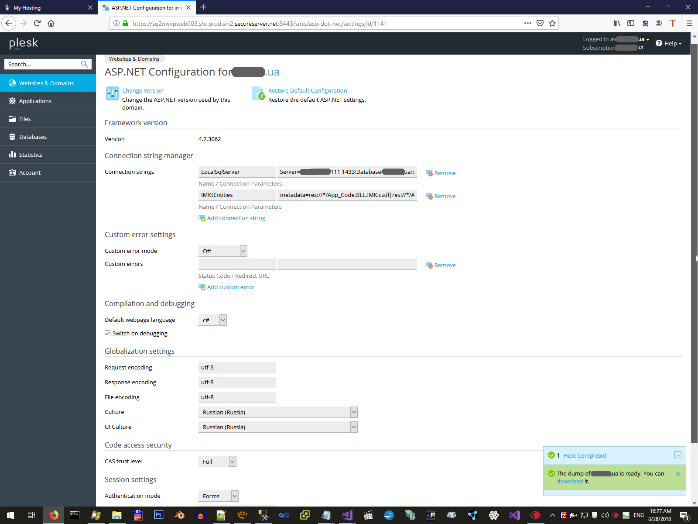This screenshot has height=524, width=698.
Task: Open the Firefox hamburger menu
Action: click(690, 23)
